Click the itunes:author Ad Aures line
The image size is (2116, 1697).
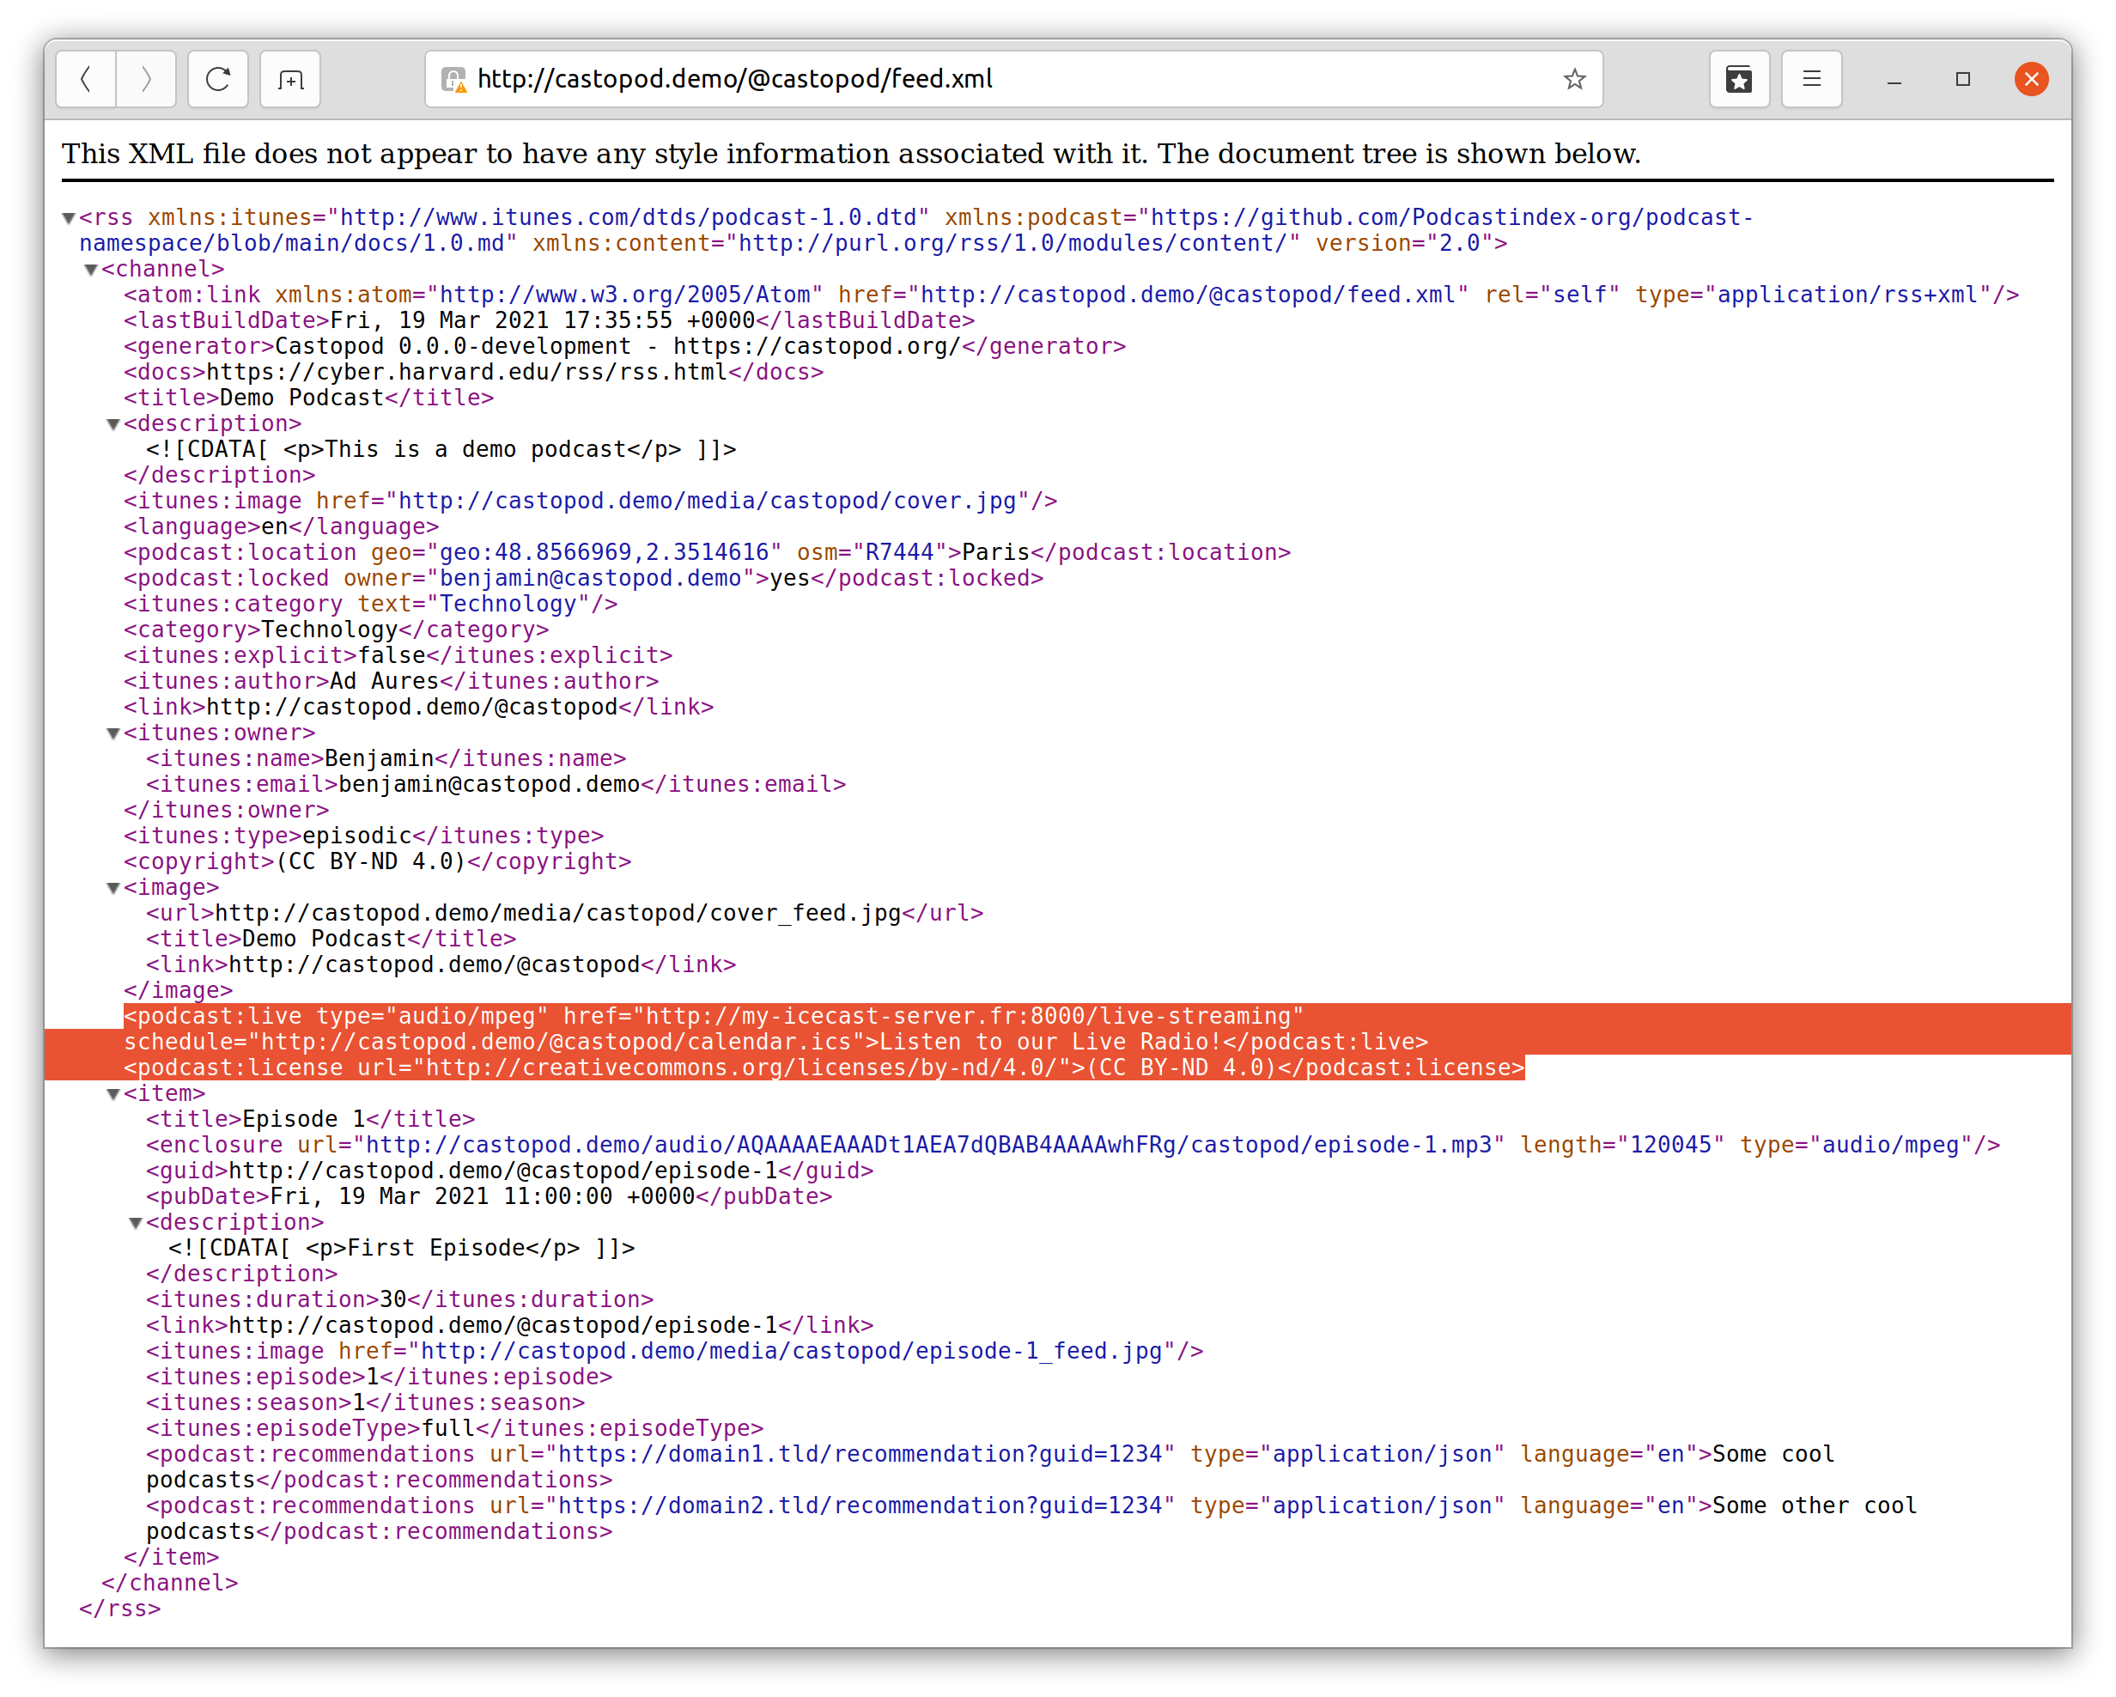tap(391, 681)
